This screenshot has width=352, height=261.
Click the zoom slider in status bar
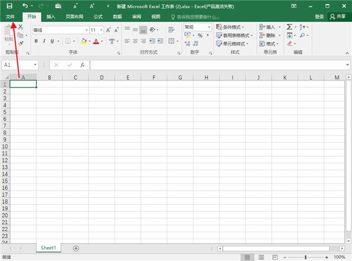click(x=305, y=257)
